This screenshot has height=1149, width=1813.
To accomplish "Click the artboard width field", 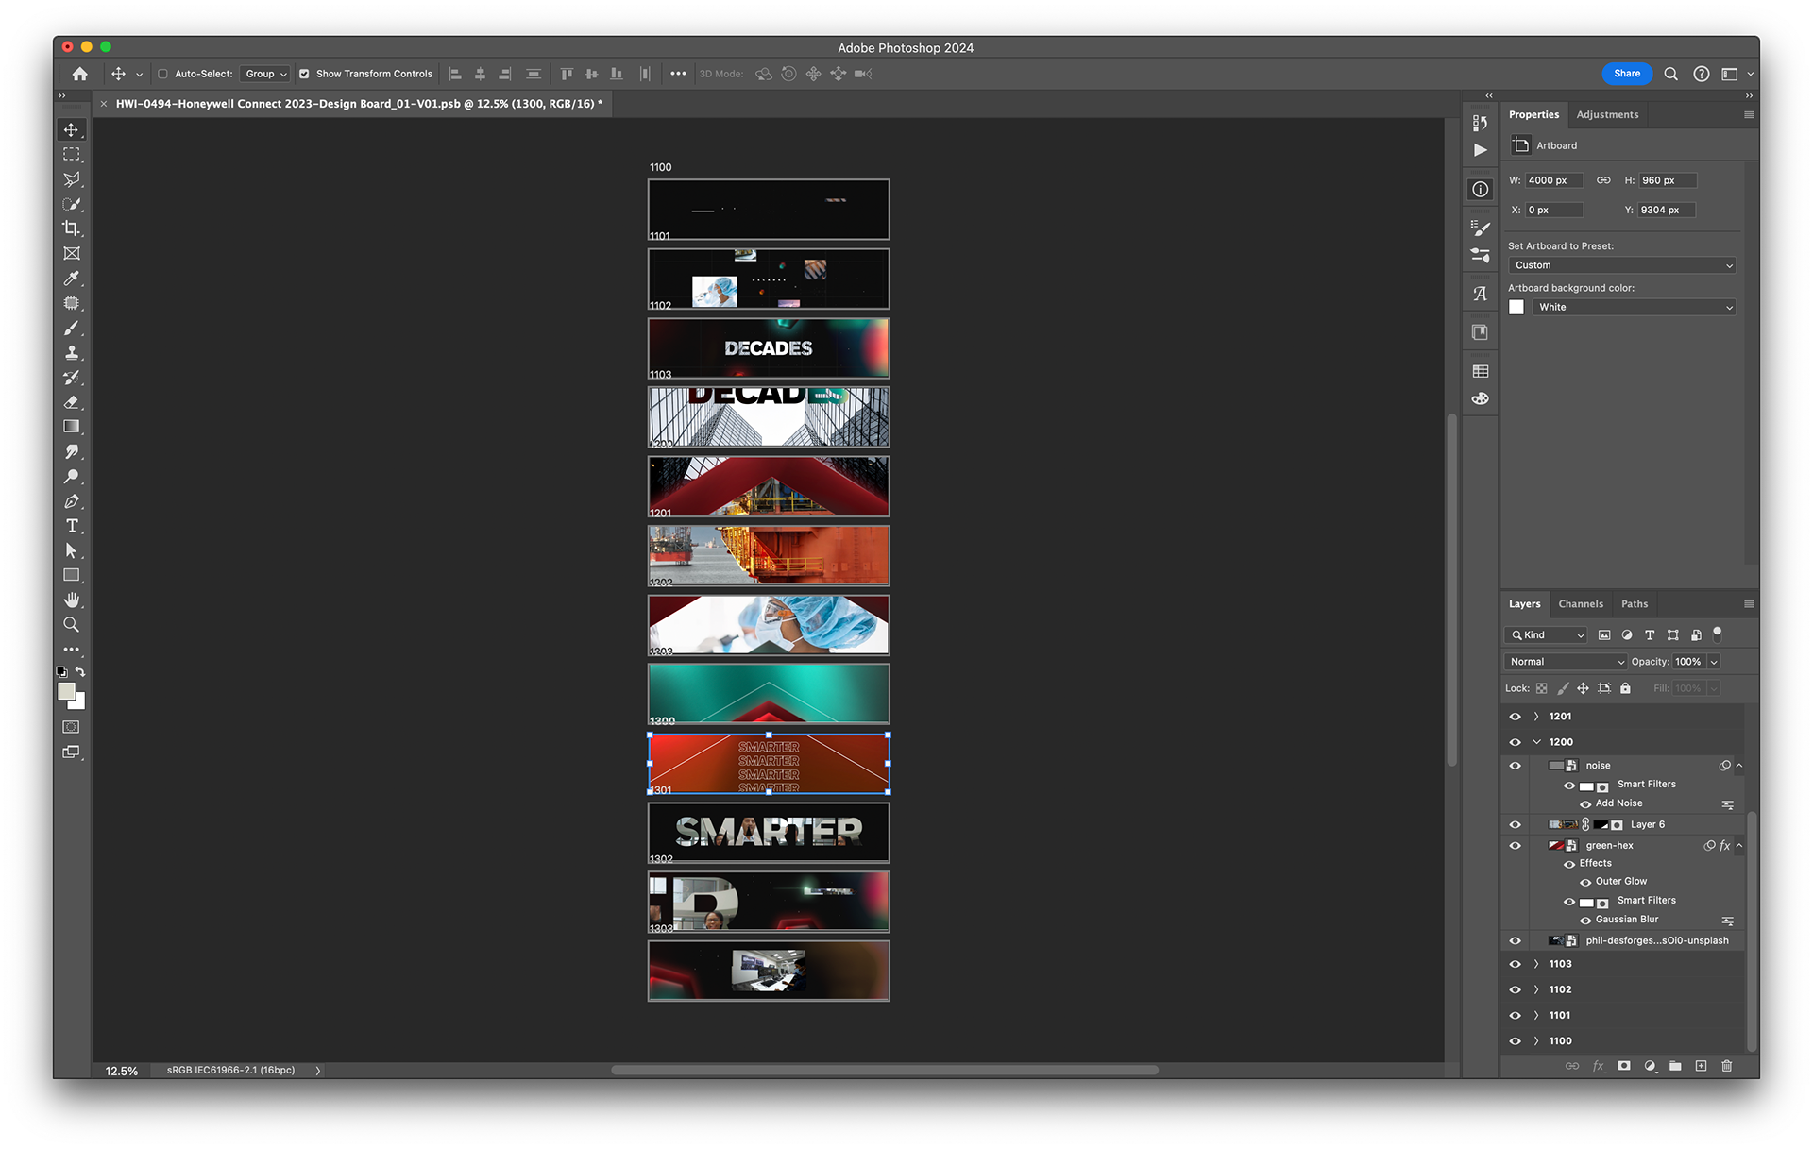I will coord(1553,180).
